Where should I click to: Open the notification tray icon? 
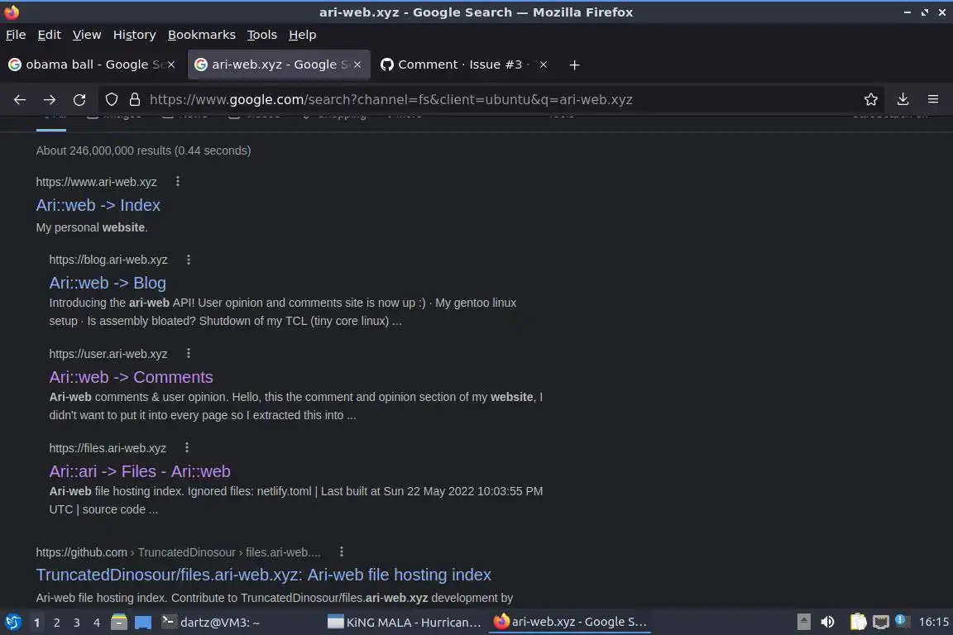click(902, 620)
